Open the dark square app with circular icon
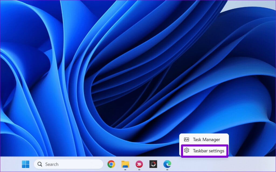The height and width of the screenshot is (172, 276). coord(153,164)
